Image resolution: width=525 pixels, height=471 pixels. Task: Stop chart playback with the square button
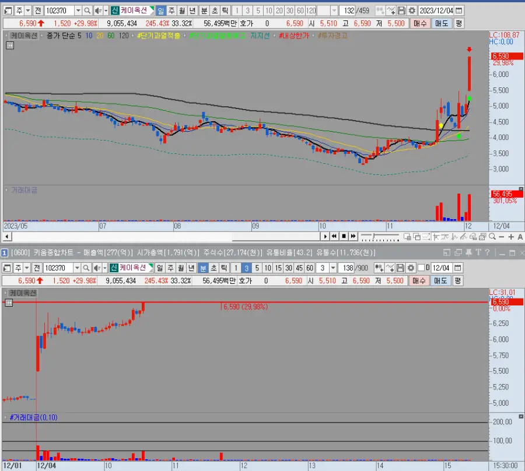tap(344, 237)
